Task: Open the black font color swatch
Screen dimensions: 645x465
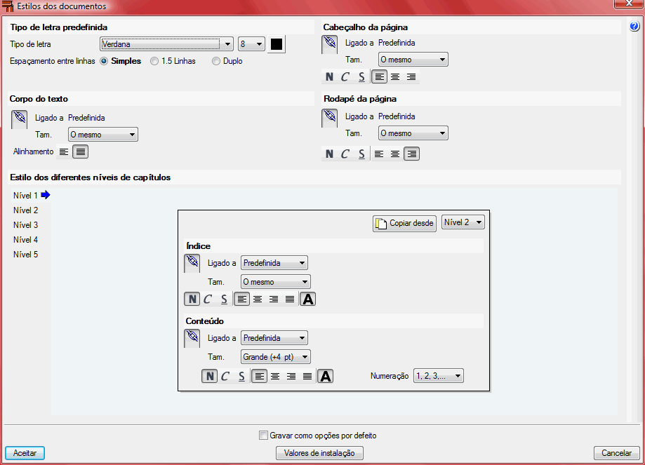Action: pos(277,44)
